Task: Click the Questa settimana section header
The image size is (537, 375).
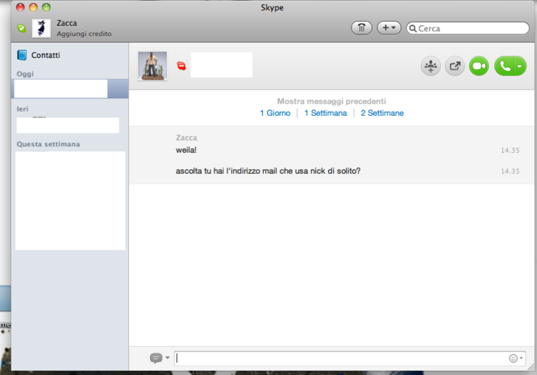Action: 48,144
